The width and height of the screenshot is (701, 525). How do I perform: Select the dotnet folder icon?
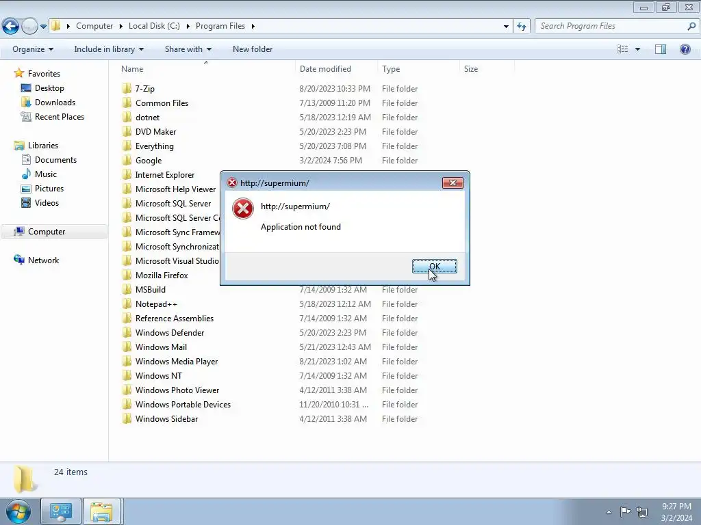click(127, 117)
